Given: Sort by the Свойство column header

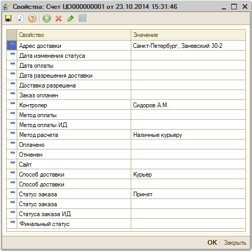Looking at the screenshot, I should (74, 35).
